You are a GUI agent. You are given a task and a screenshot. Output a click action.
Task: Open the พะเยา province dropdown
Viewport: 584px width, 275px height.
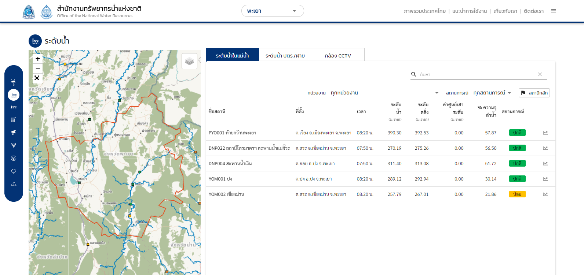point(273,11)
